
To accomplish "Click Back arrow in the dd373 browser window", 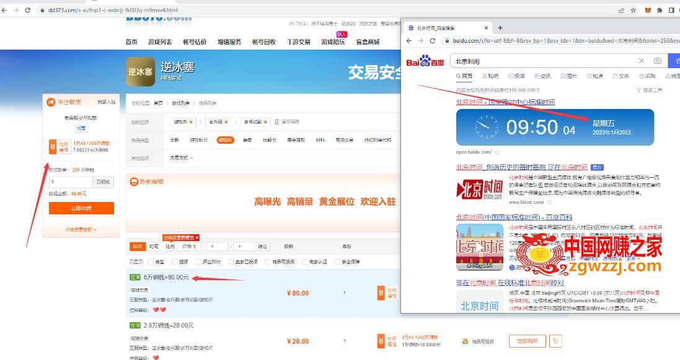I will coord(5,10).
